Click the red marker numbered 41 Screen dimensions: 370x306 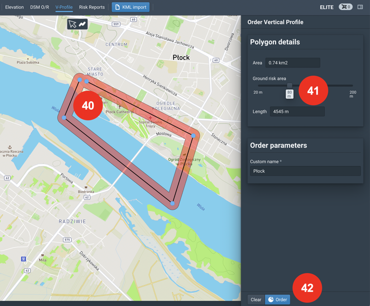click(x=313, y=90)
